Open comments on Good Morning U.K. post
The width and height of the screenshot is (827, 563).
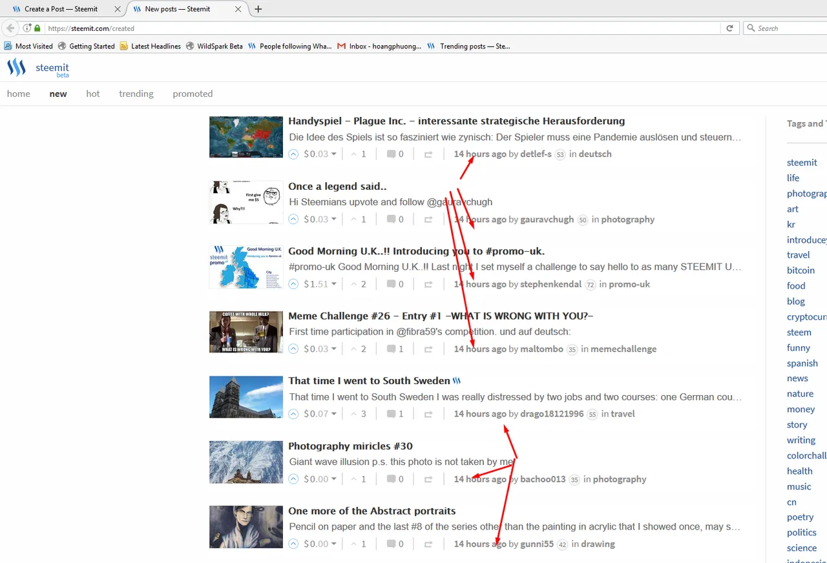pyautogui.click(x=395, y=284)
